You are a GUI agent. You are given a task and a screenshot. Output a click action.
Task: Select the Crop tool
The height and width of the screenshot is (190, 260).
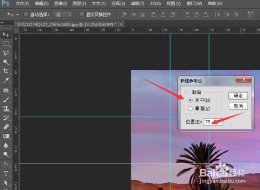[x=6, y=71]
